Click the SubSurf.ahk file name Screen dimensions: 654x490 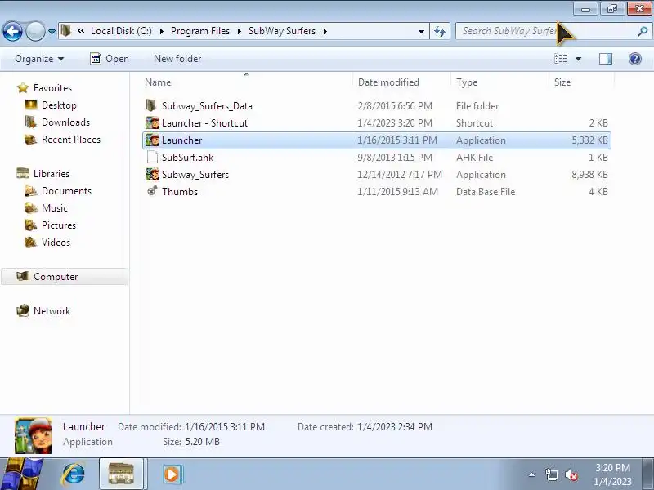coord(188,158)
